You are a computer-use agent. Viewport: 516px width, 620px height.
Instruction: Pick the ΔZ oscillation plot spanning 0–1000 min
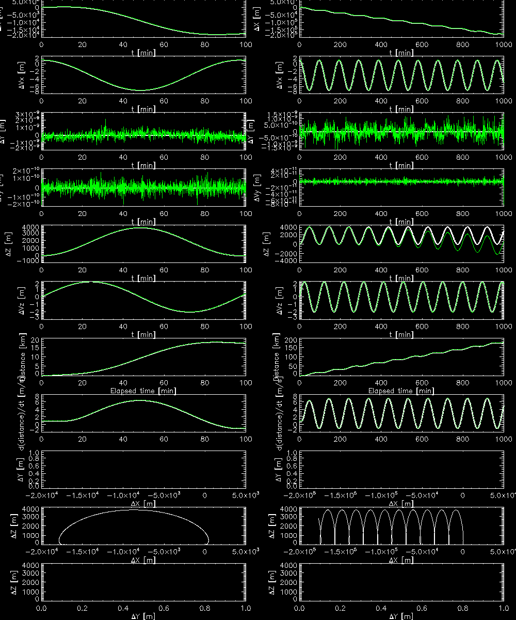click(x=401, y=244)
